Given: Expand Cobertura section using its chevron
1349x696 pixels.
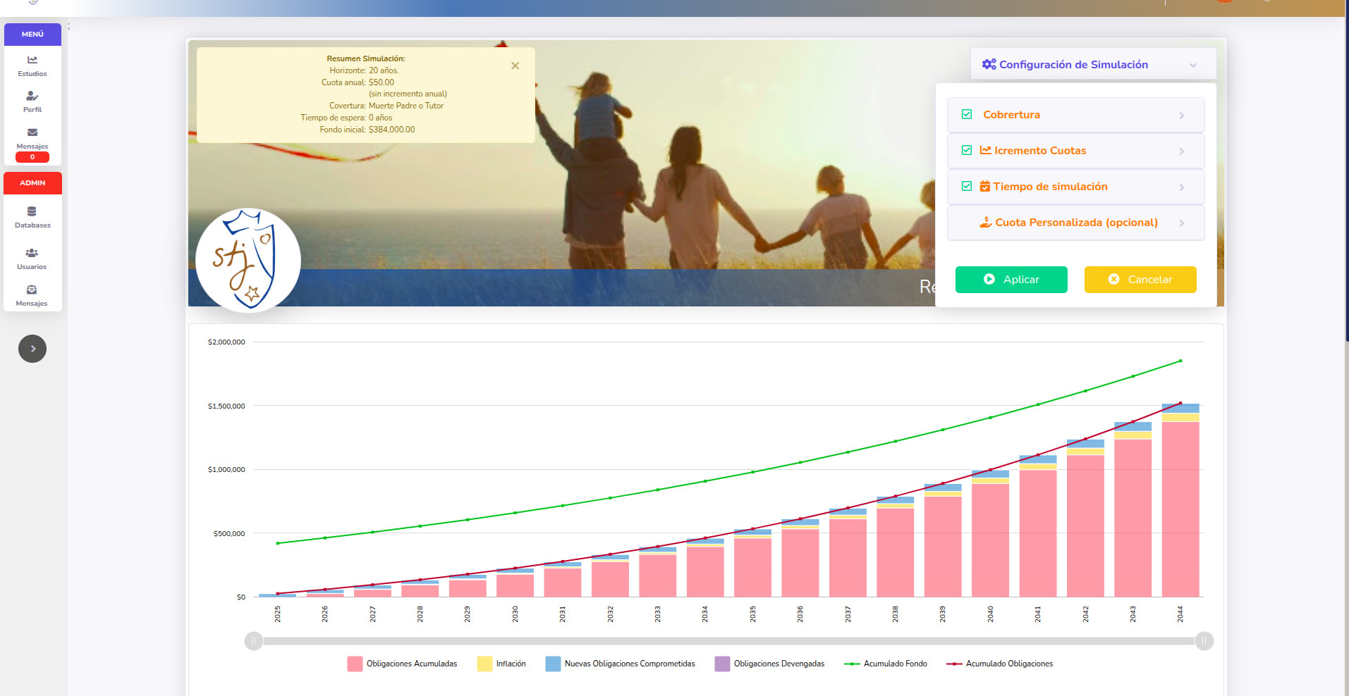Looking at the screenshot, I should point(1181,116).
